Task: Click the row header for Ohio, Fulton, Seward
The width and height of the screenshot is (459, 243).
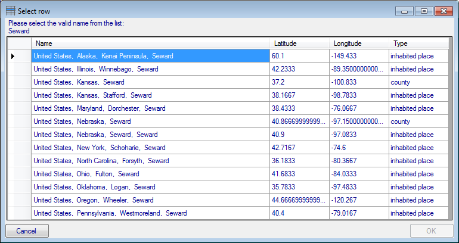Action: pos(19,174)
